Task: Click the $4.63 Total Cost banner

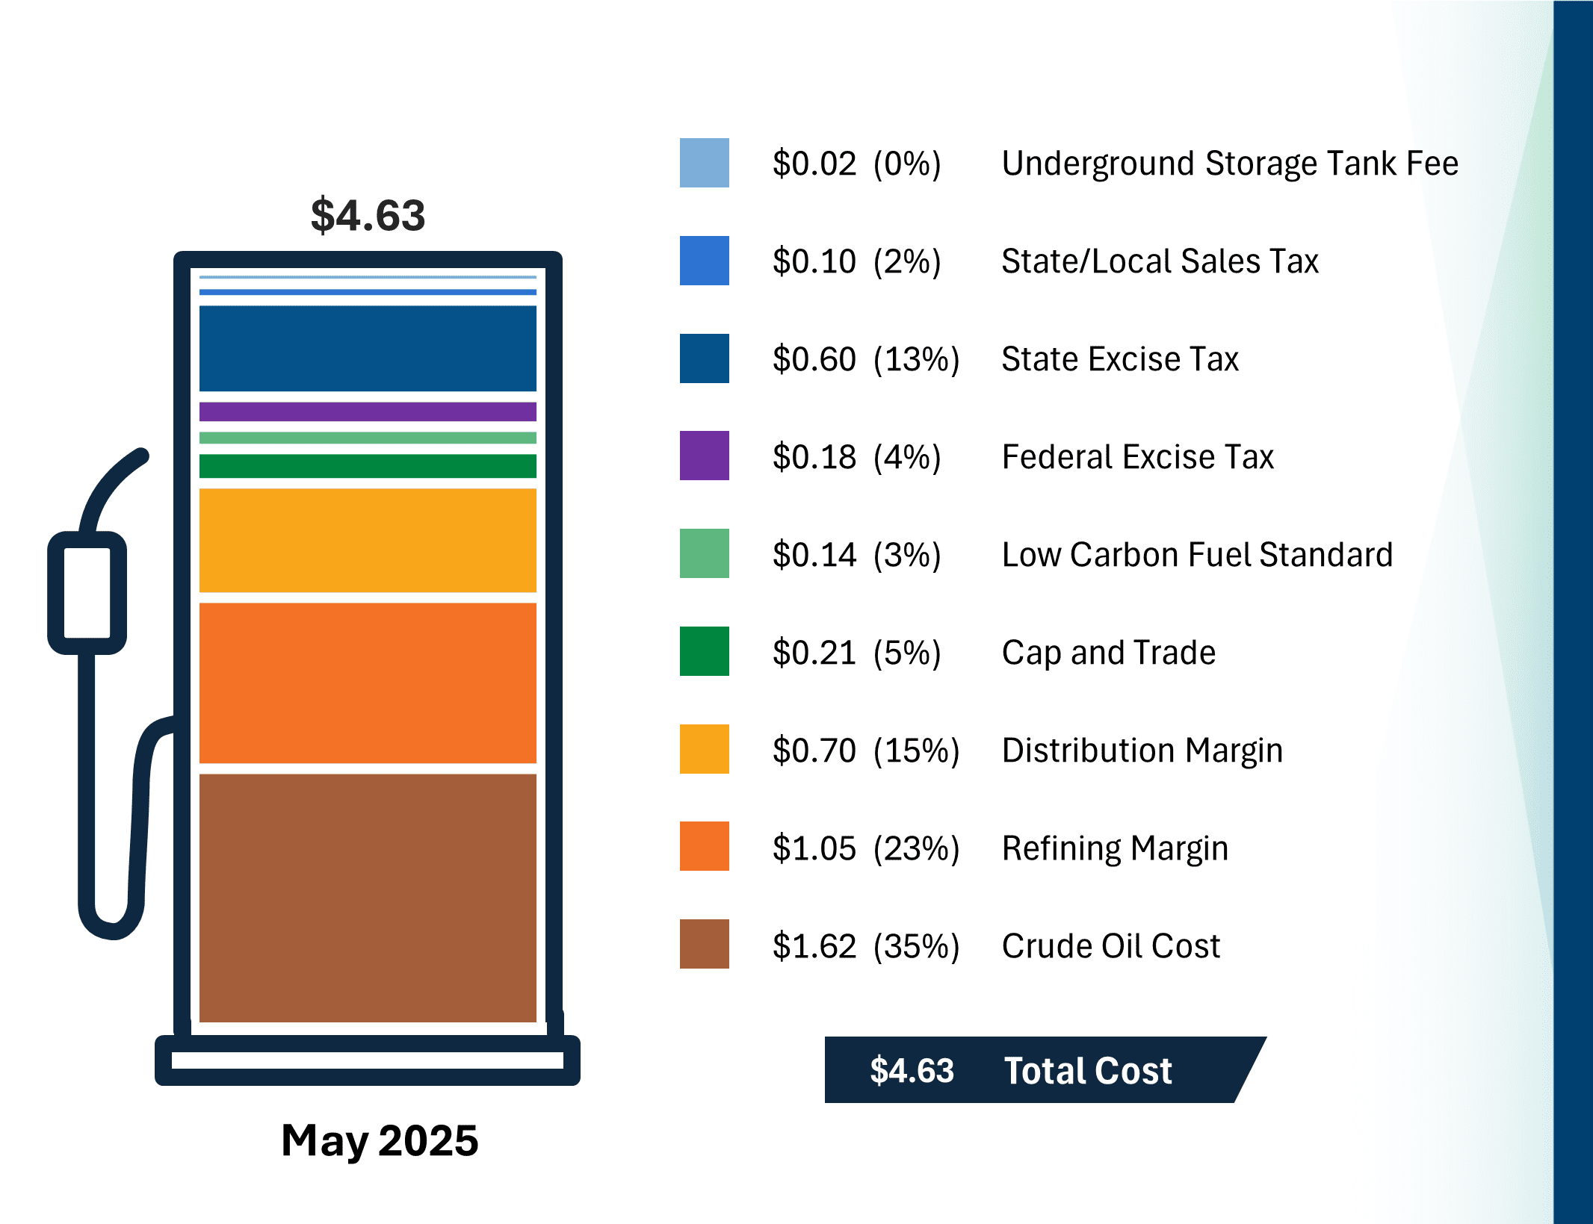Action: pyautogui.click(x=1031, y=1070)
